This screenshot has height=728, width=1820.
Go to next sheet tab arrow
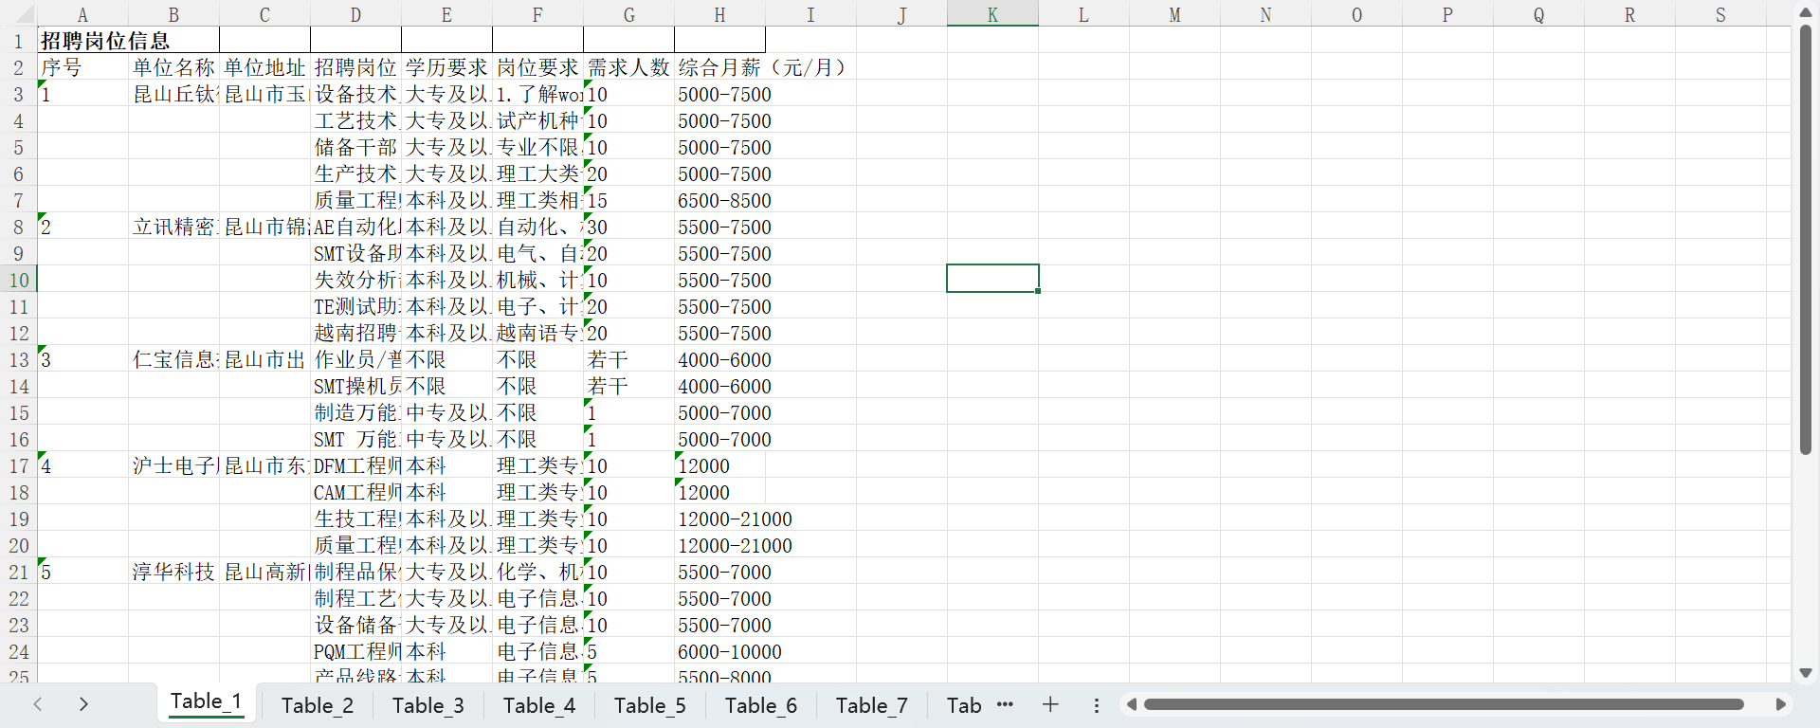click(83, 704)
